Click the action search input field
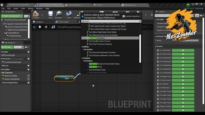 [x=110, y=21]
